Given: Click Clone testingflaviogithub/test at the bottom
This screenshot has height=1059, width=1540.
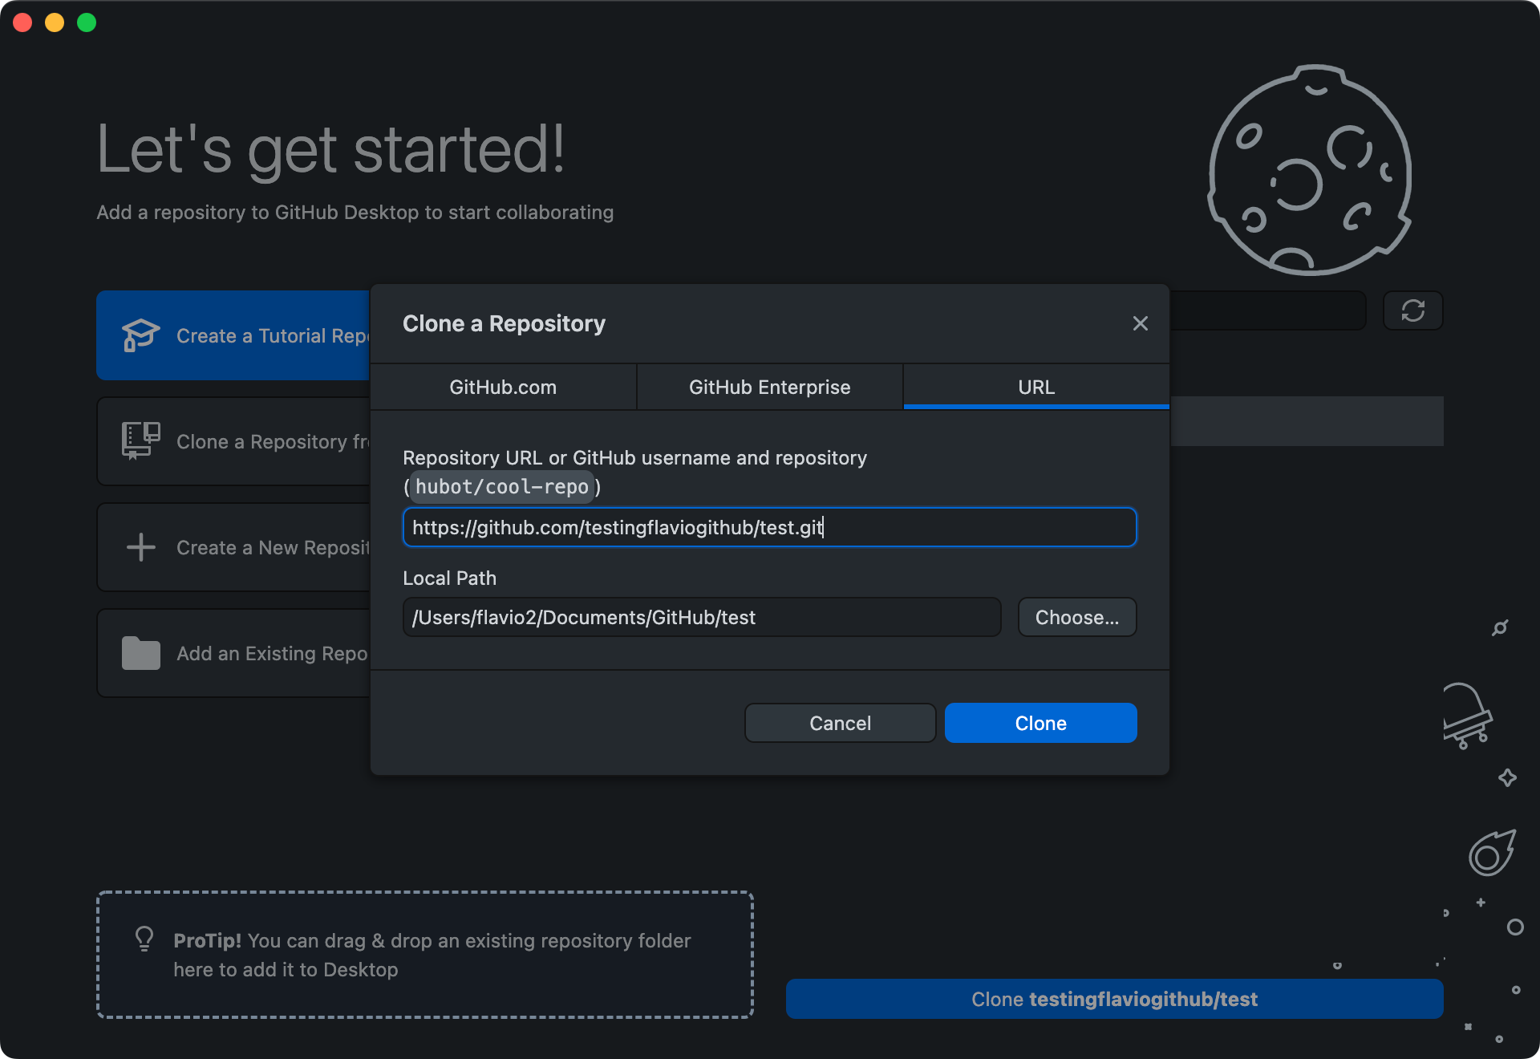Looking at the screenshot, I should pos(1114,999).
